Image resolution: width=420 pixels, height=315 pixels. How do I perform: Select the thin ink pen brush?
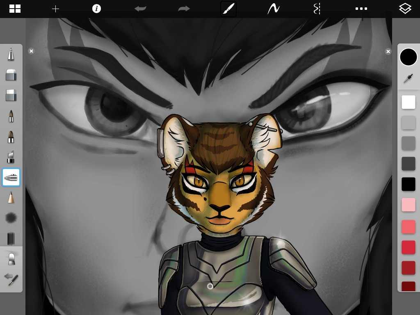[11, 116]
